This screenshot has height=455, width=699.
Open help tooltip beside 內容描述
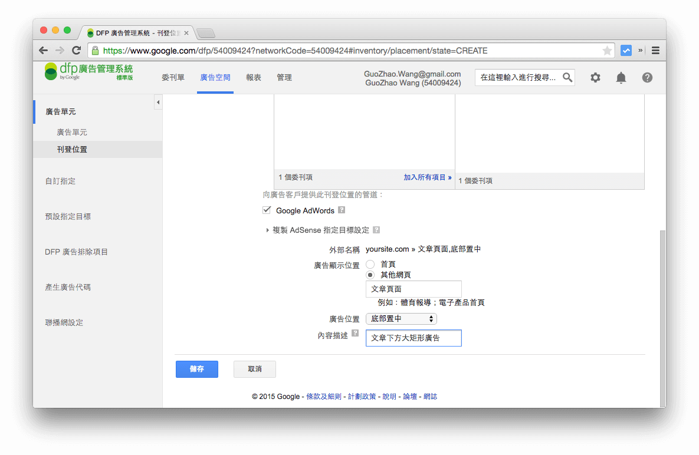355,332
